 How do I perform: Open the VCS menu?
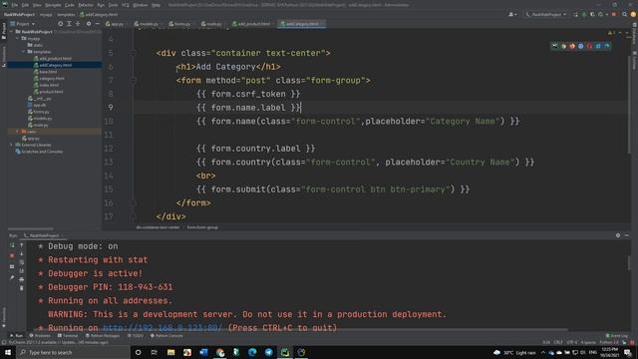126,5
